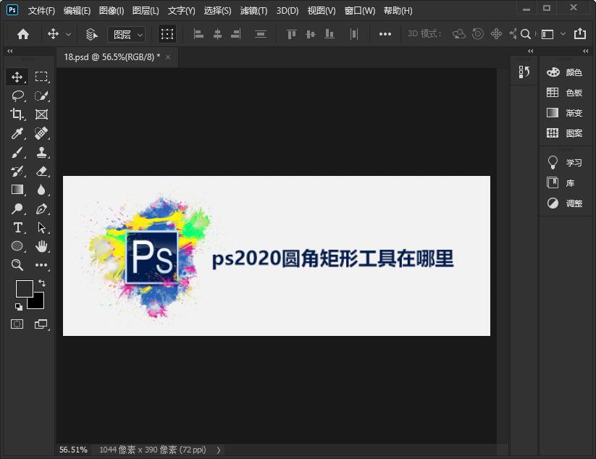Select the Hand tool
596x459 pixels.
(41, 246)
